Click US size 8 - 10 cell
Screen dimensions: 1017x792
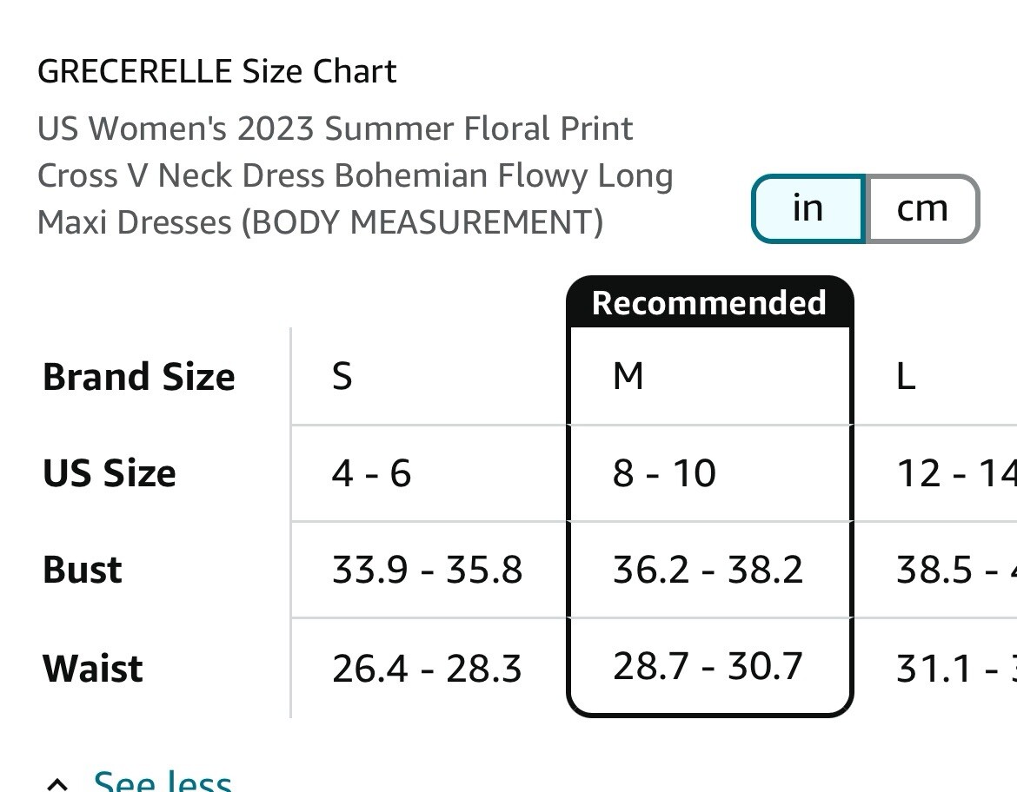click(664, 472)
